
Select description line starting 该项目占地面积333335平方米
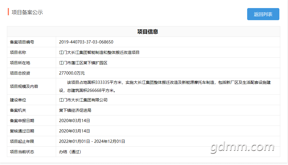pos(169,82)
